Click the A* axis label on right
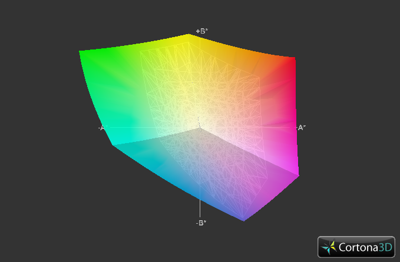 click(x=301, y=127)
